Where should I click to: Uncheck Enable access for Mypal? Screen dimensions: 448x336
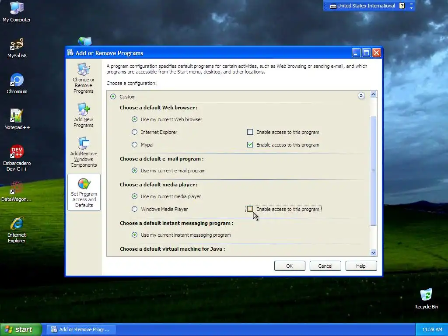(250, 144)
